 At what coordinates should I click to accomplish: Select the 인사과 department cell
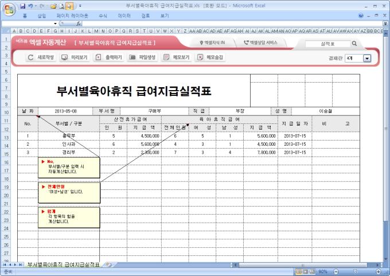click(69, 144)
